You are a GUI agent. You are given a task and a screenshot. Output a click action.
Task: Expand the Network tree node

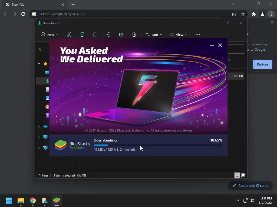[x=39, y=148]
